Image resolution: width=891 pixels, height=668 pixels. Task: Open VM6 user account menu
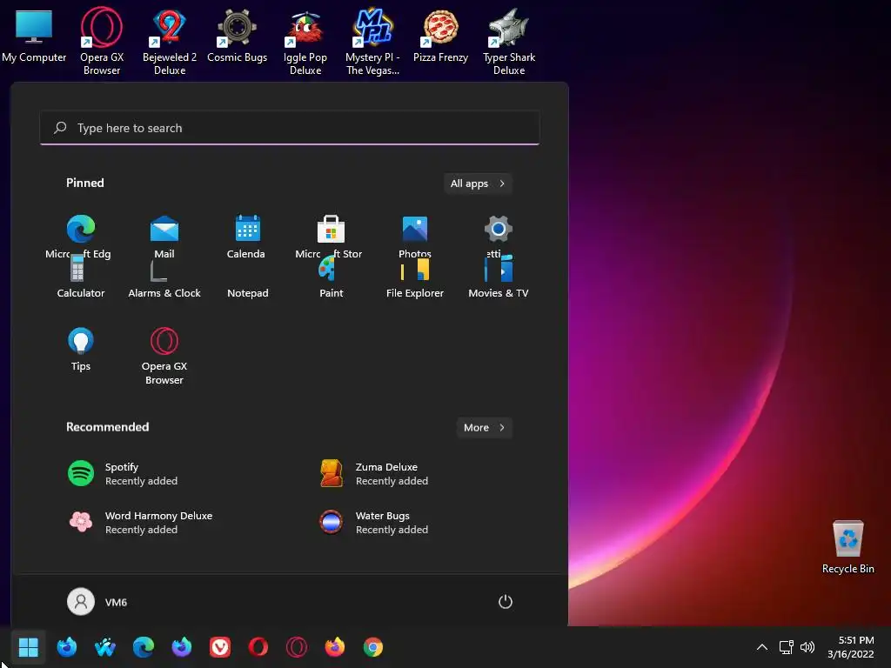point(97,602)
